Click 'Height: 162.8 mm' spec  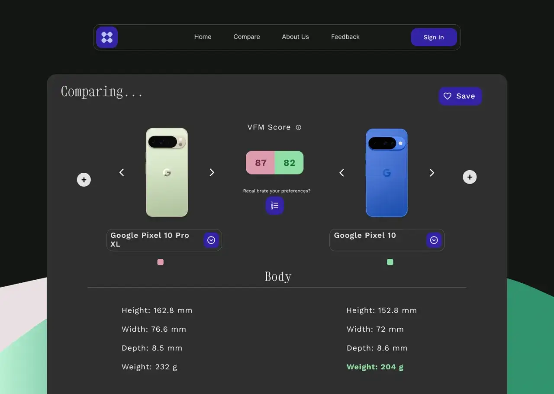pyautogui.click(x=157, y=310)
